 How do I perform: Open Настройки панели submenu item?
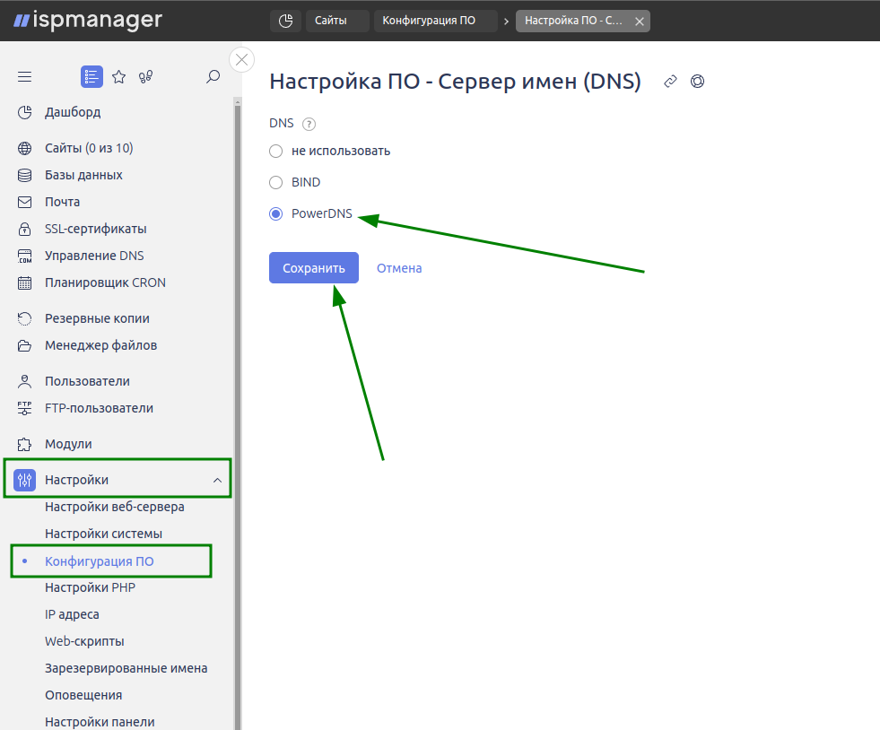(x=100, y=722)
